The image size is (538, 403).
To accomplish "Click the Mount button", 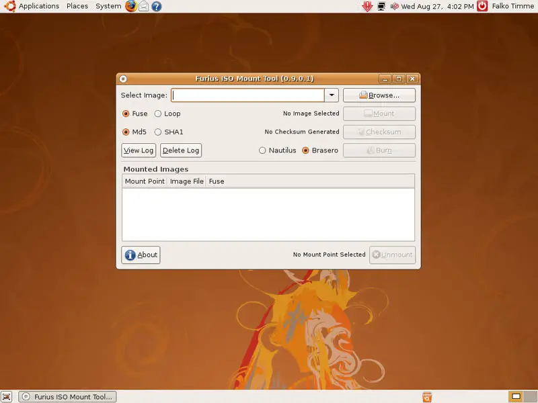I will point(379,114).
